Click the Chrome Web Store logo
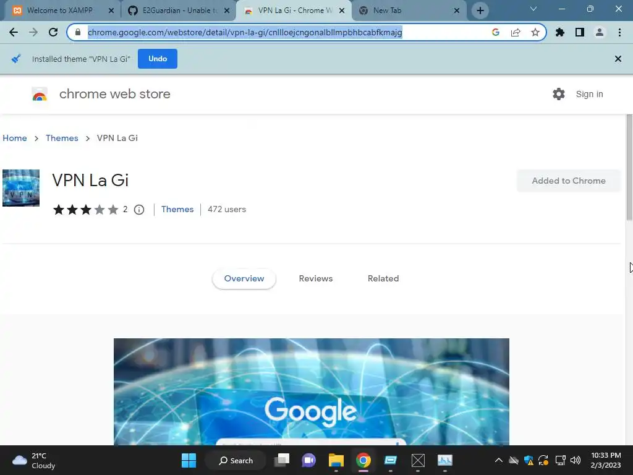 point(40,94)
